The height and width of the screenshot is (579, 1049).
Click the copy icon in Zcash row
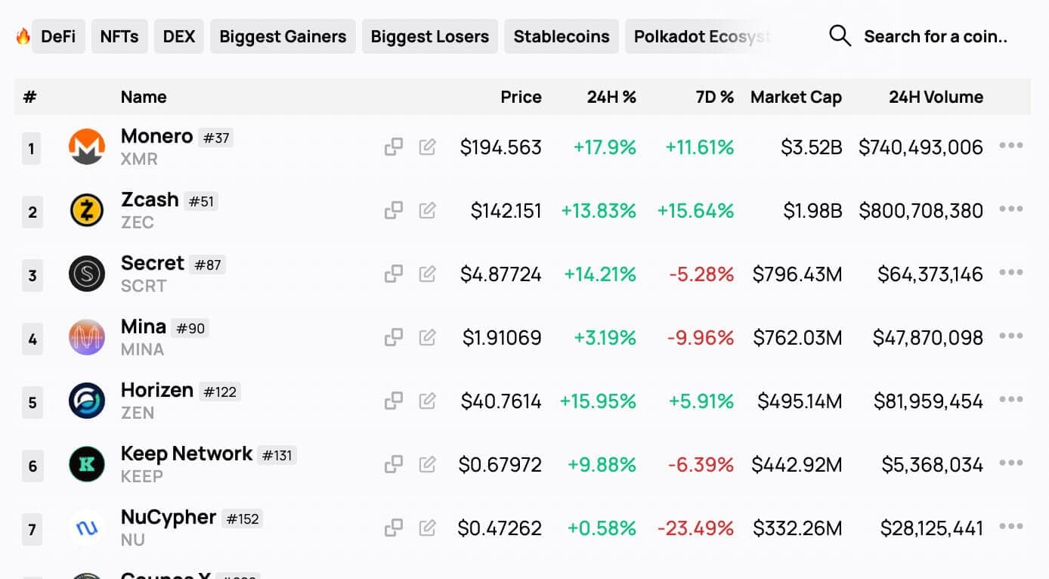[393, 210]
